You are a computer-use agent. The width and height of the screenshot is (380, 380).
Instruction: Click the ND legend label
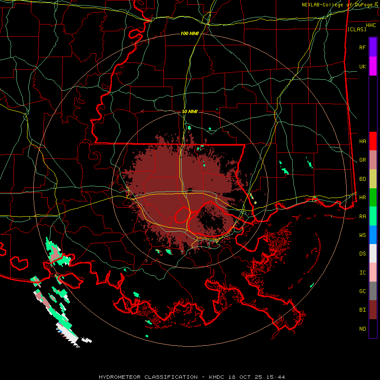click(362, 328)
